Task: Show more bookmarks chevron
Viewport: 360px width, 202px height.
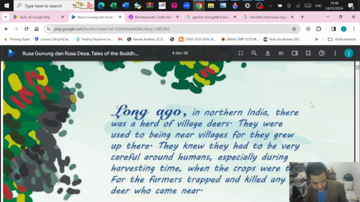Action: (317, 39)
